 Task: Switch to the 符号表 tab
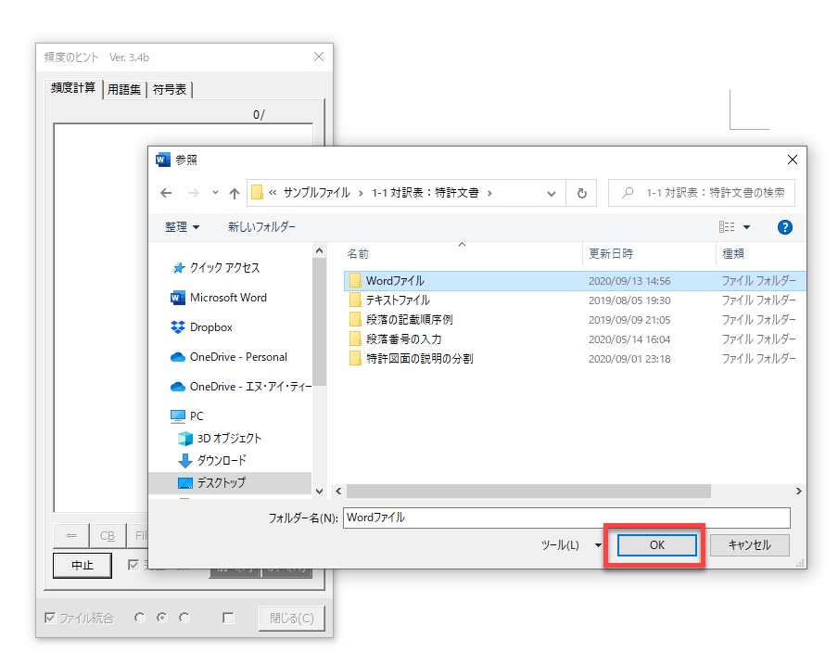[171, 89]
